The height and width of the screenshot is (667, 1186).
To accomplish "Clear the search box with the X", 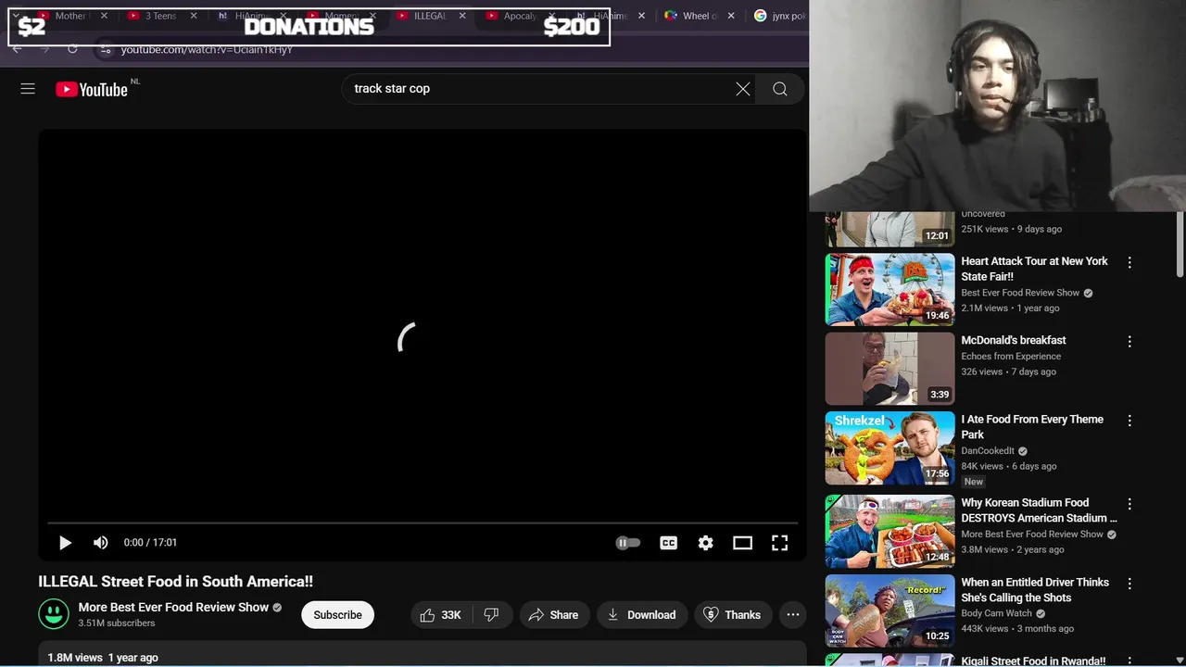I will coord(743,89).
